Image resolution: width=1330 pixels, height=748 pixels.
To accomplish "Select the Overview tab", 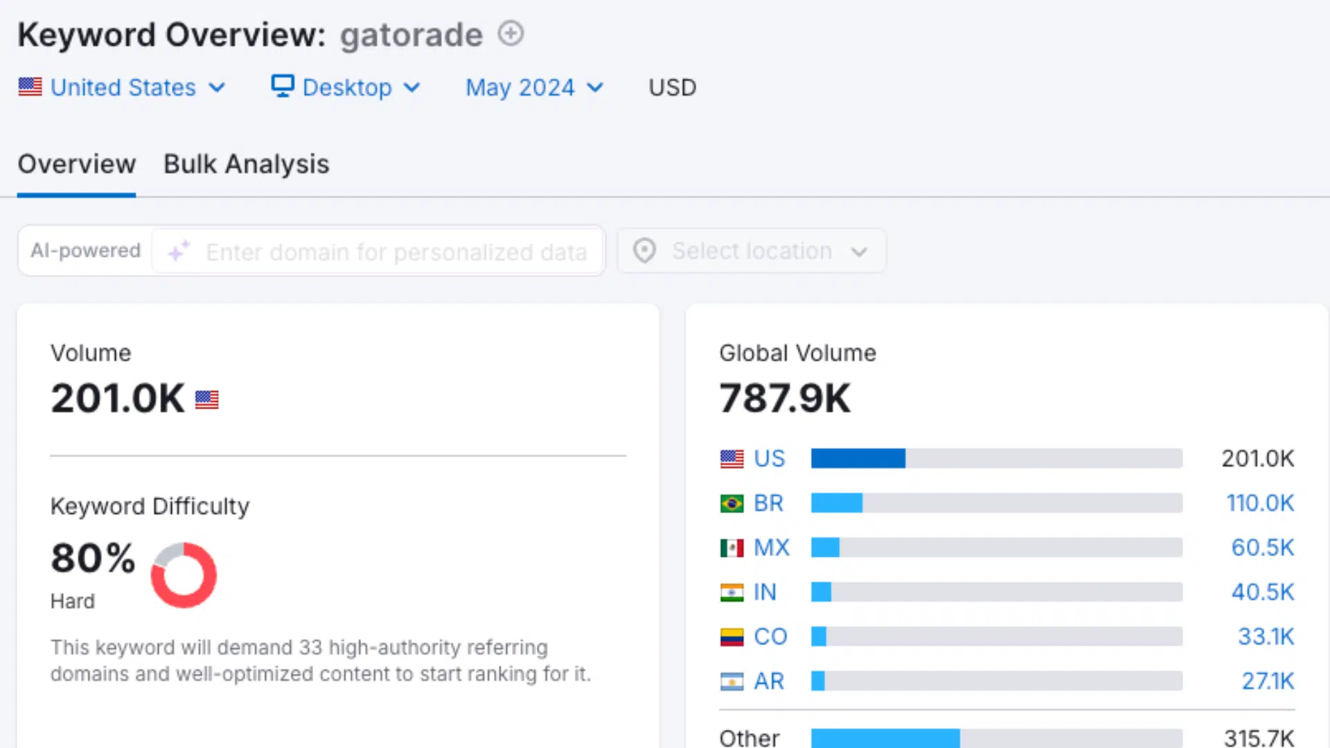I will pos(76,164).
